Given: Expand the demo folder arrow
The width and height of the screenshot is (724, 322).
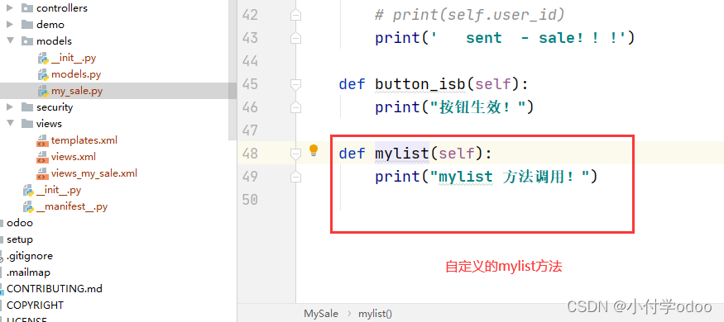Looking at the screenshot, I should point(10,25).
